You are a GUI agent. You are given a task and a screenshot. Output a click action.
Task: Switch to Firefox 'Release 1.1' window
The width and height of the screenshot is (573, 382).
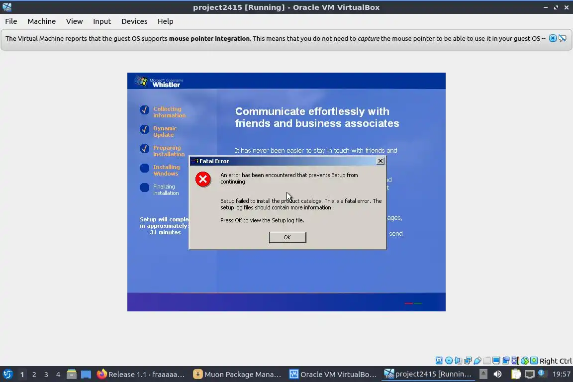pyautogui.click(x=141, y=375)
